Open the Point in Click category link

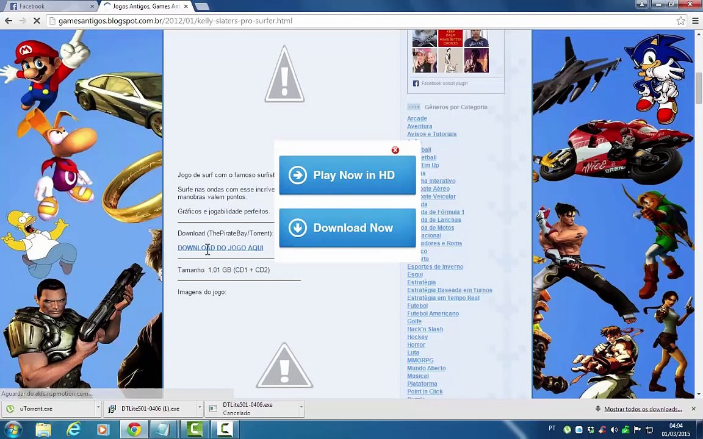pos(425,391)
